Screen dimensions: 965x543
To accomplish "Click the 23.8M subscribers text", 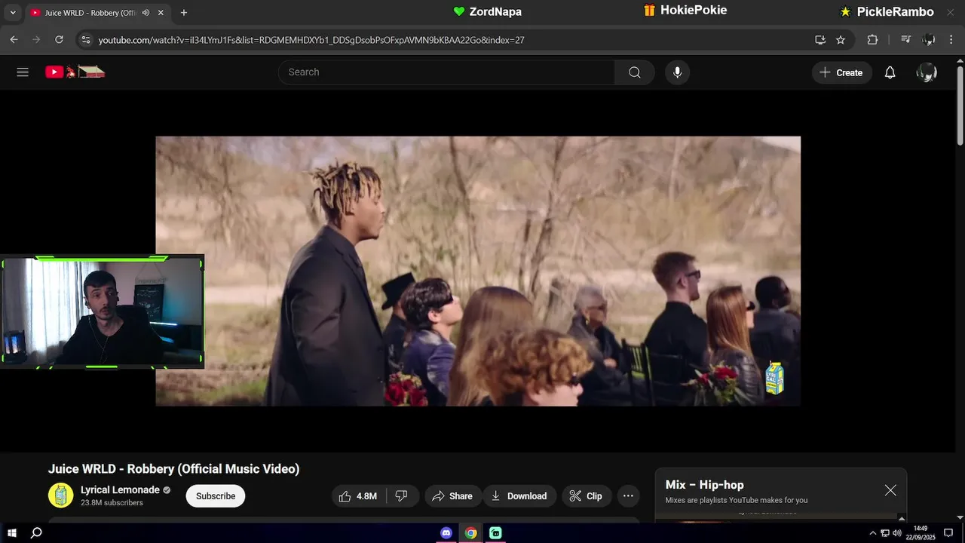I will pyautogui.click(x=112, y=503).
